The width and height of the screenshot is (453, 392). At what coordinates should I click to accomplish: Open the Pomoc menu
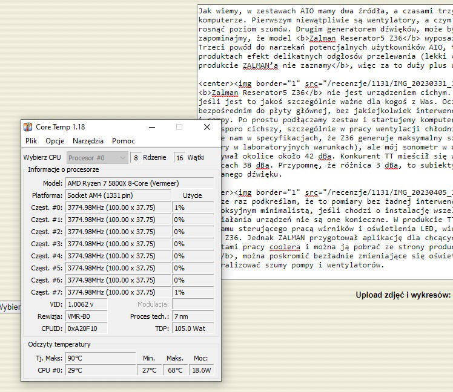coord(124,141)
